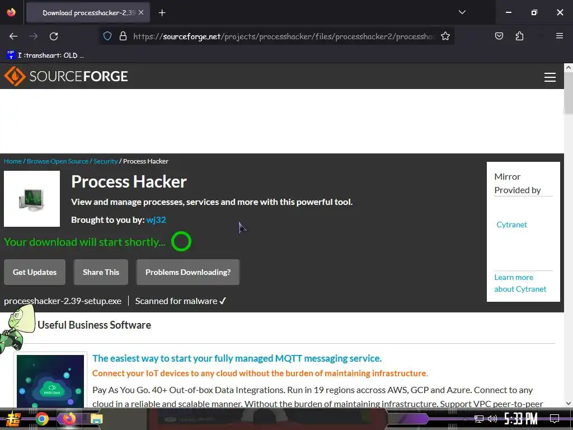Image resolution: width=573 pixels, height=430 pixels.
Task: Bookmark this page with the star icon
Action: pos(445,36)
